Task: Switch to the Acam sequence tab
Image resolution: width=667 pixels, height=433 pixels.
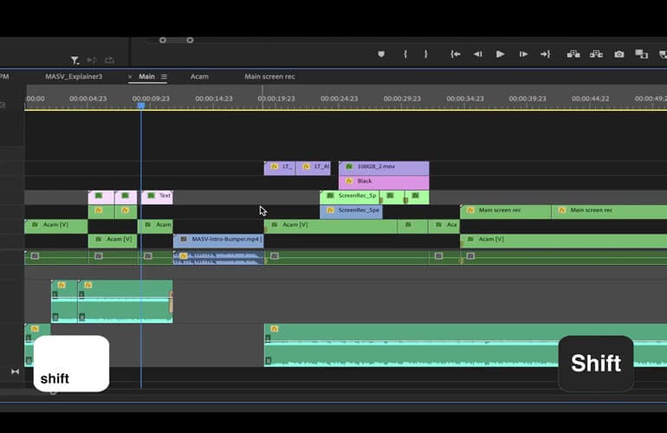Action: point(199,76)
